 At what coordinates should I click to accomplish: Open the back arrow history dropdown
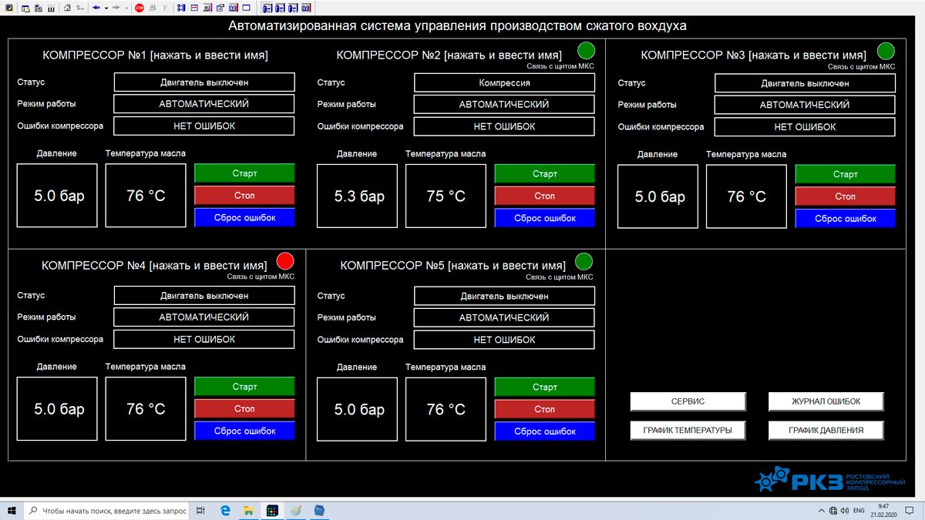(106, 8)
